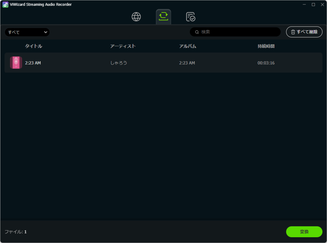Open the web browser globe tab
The width and height of the screenshot is (327, 243).
point(136,17)
